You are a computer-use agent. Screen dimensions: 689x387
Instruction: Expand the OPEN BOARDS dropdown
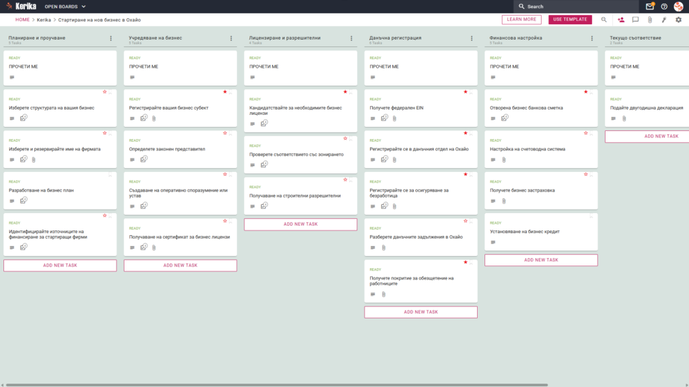coord(65,7)
